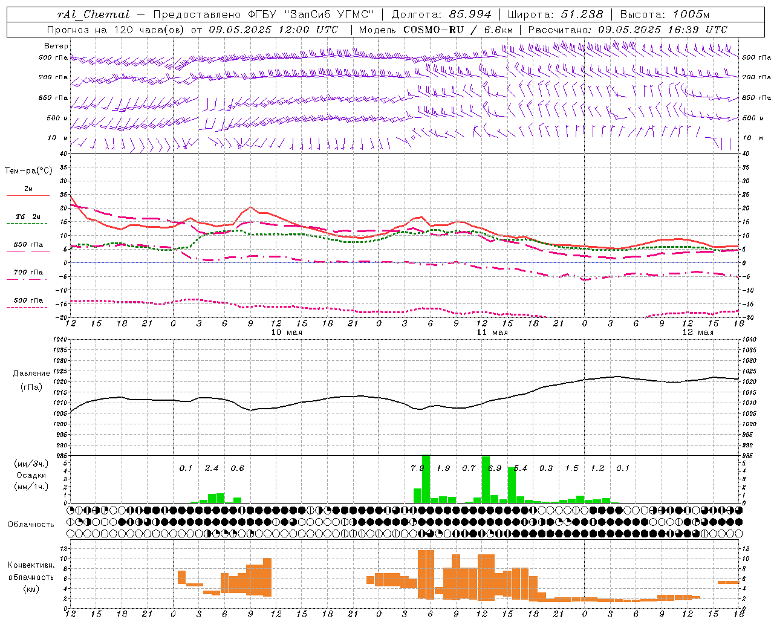774x619 pixels.
Task: Click the 3-hour precipitation value 0.6
Action: (238, 468)
